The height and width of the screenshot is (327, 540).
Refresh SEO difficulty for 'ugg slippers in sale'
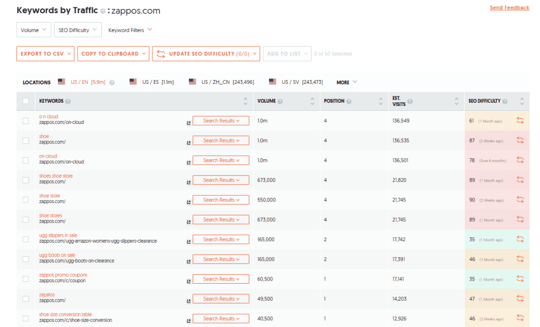[x=520, y=239]
